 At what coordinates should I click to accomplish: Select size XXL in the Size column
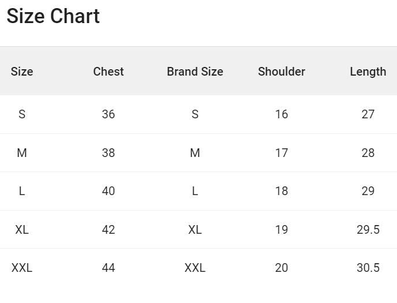pyautogui.click(x=22, y=268)
